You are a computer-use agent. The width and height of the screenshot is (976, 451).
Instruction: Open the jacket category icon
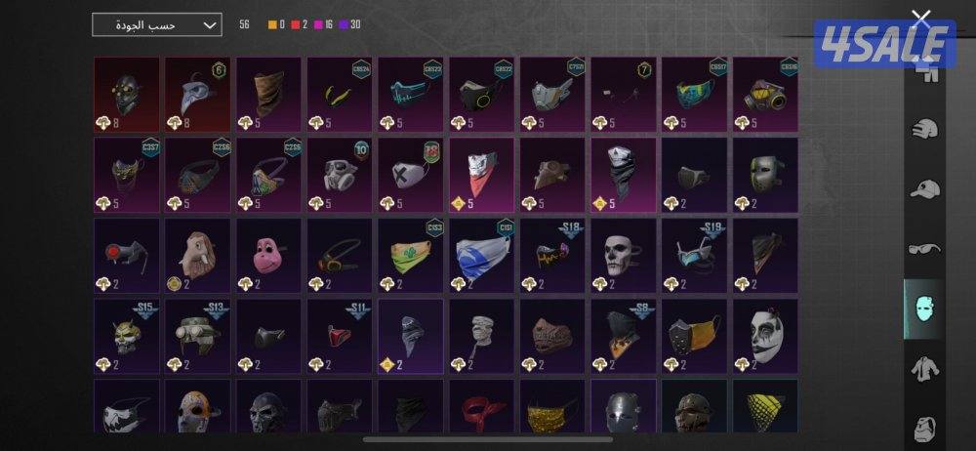(925, 369)
